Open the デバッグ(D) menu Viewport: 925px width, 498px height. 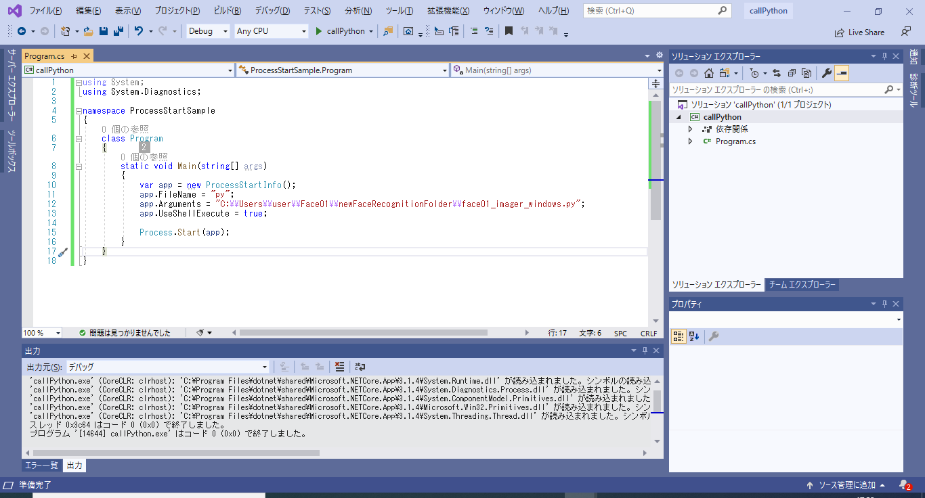(272, 11)
